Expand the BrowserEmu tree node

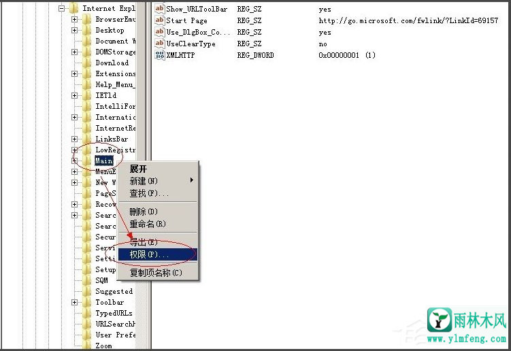coord(74,20)
